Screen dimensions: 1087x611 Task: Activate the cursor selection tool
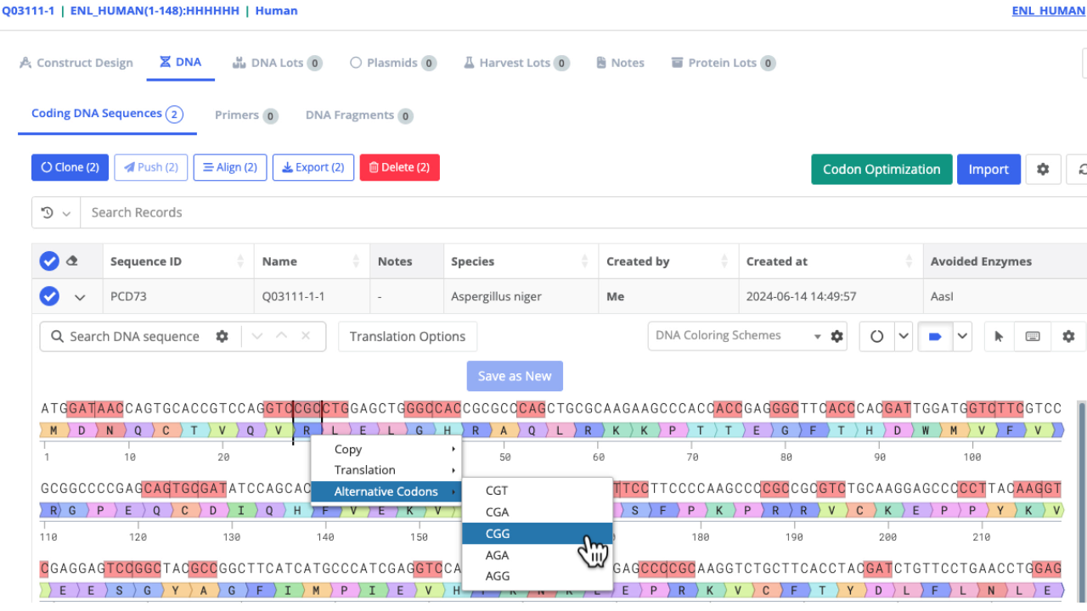998,336
